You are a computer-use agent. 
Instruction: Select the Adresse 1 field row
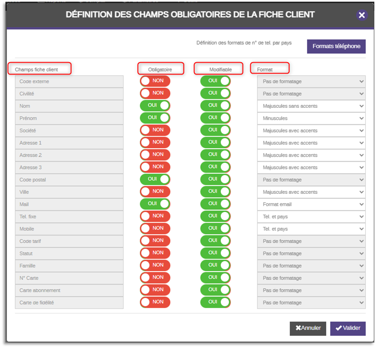click(69, 143)
